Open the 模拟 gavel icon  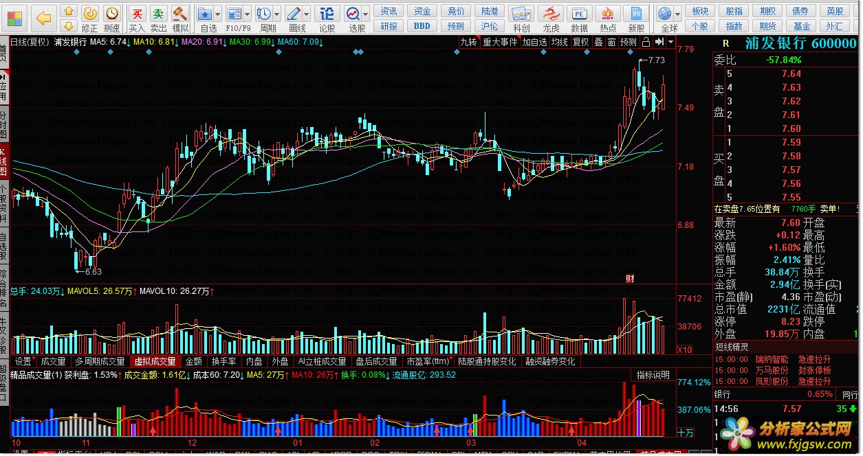click(180, 13)
